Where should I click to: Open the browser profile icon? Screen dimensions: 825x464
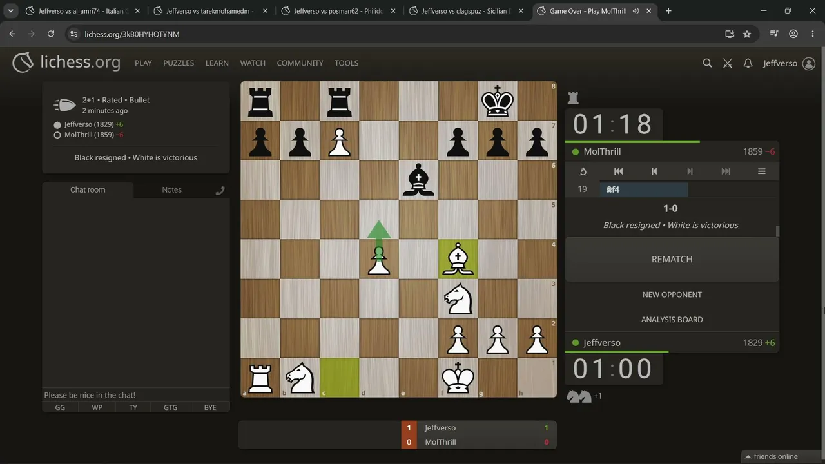point(793,34)
